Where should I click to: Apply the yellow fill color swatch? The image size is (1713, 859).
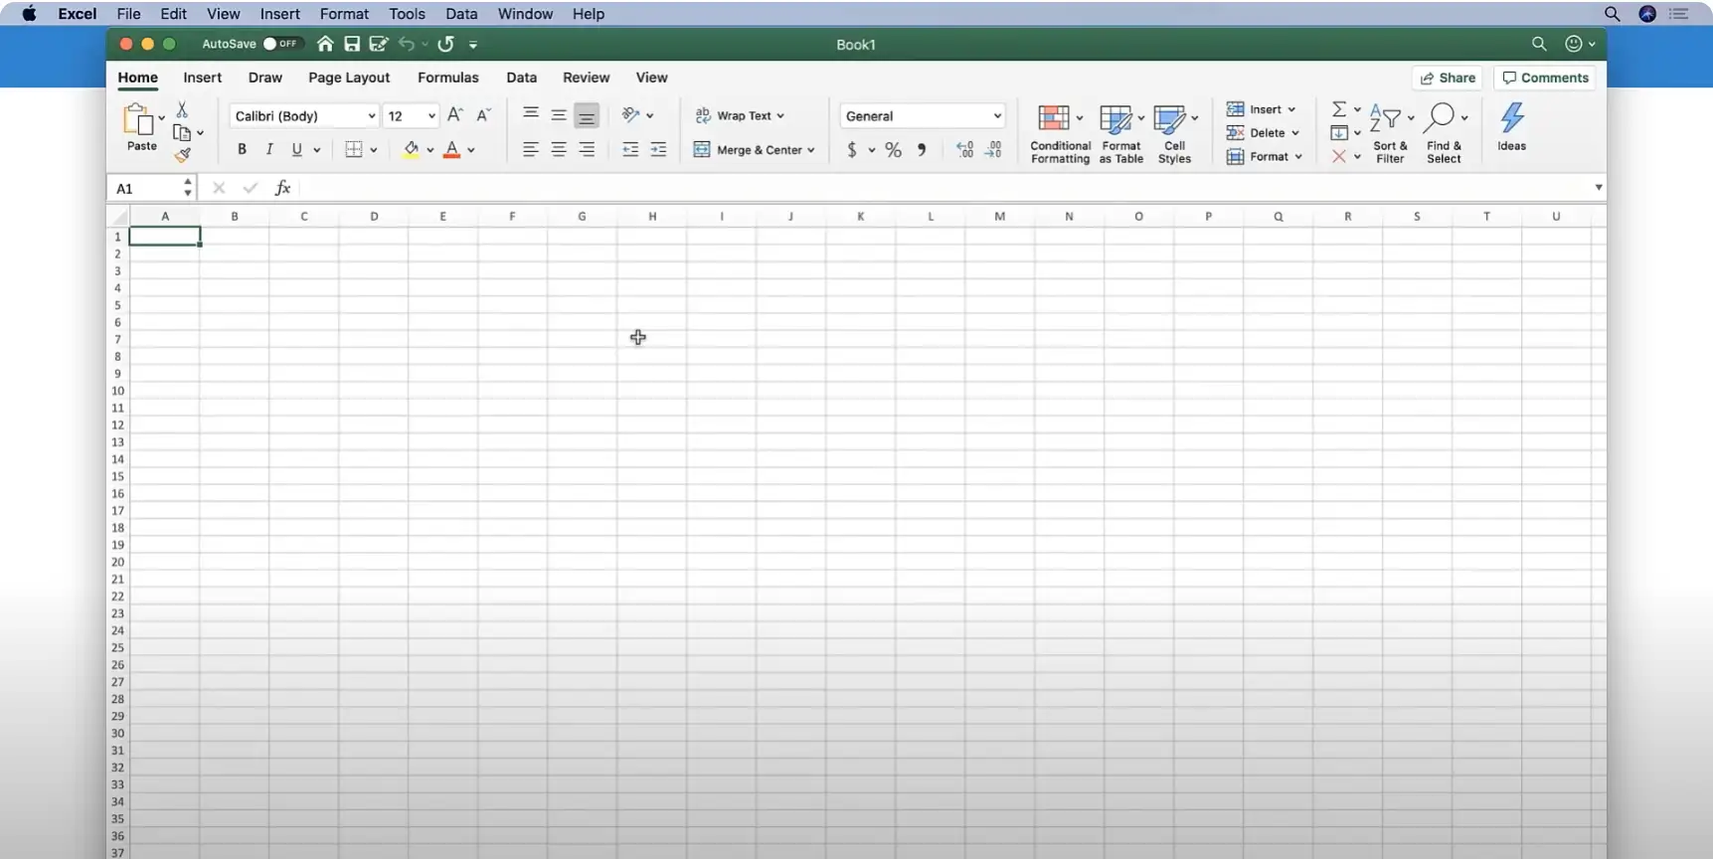[x=411, y=150]
